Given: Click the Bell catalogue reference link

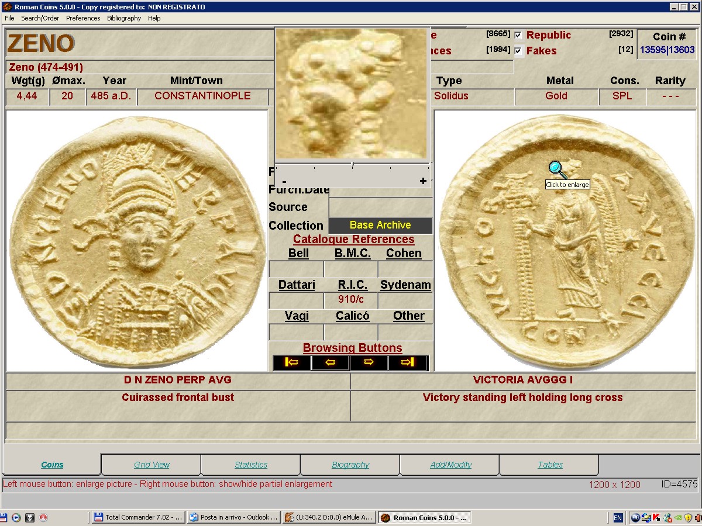Looking at the screenshot, I should [x=298, y=254].
